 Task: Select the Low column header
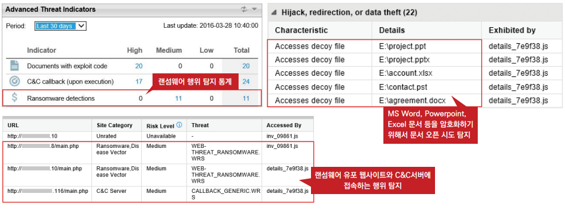pos(207,50)
